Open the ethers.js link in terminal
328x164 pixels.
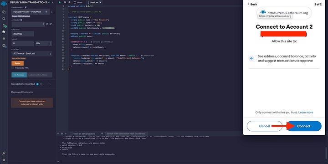[x=67, y=147]
